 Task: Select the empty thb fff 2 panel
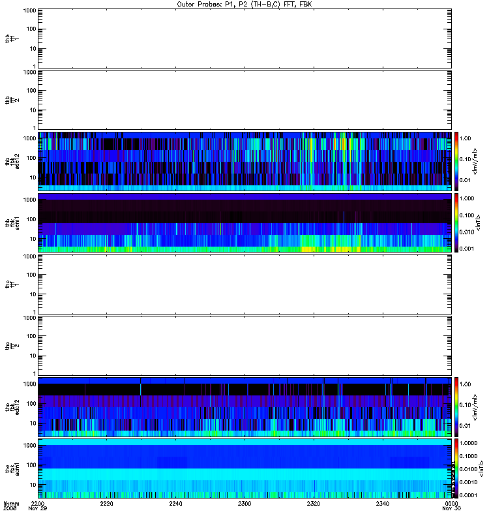click(245, 100)
